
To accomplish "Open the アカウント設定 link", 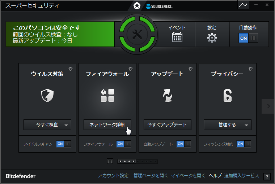I will click(x=113, y=176).
